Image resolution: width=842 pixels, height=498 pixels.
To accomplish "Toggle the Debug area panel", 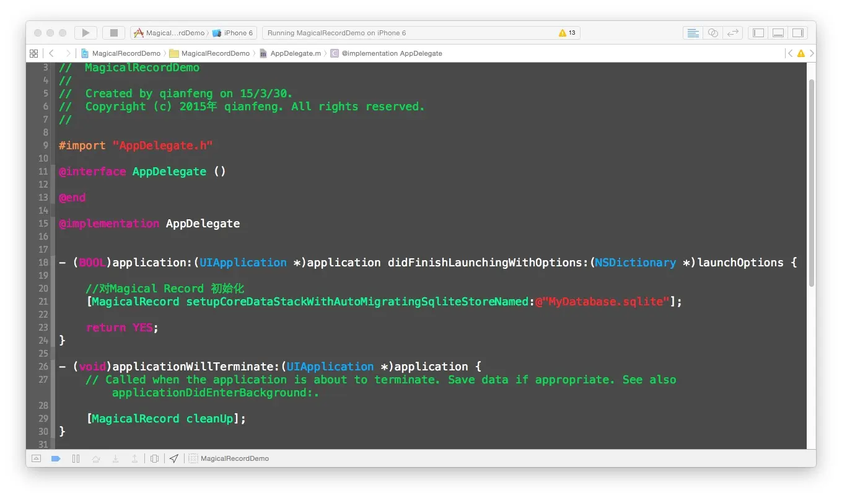I will click(778, 33).
